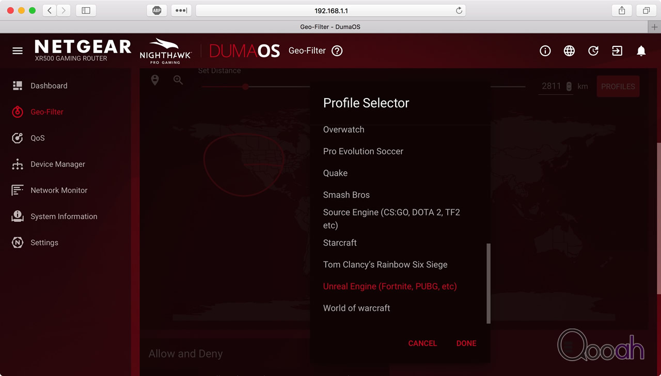
Task: Click the Dashboard sidebar icon
Action: (x=18, y=86)
